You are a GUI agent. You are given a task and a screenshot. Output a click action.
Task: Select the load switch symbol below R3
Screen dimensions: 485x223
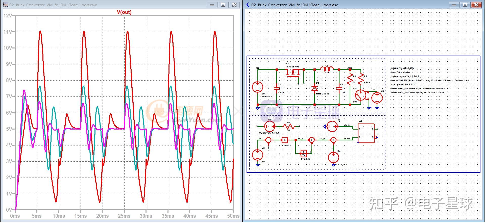pyautogui.click(x=360, y=95)
